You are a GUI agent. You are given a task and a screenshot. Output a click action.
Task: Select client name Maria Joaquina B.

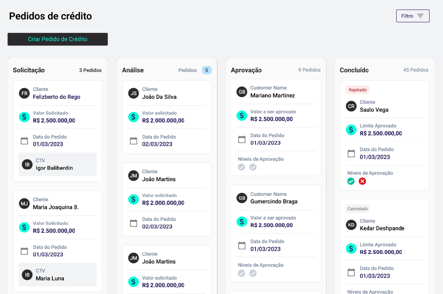point(56,207)
